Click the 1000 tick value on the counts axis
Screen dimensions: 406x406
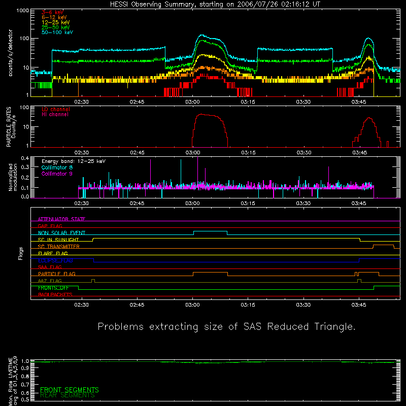click(22, 11)
